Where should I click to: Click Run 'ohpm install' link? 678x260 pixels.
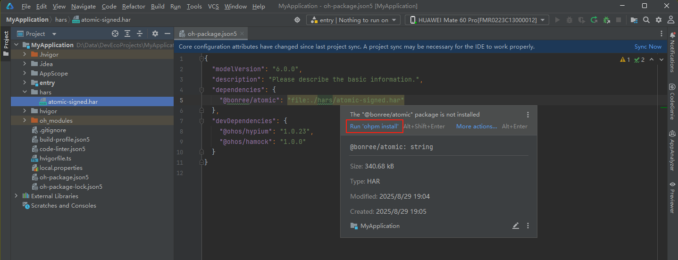click(x=375, y=126)
